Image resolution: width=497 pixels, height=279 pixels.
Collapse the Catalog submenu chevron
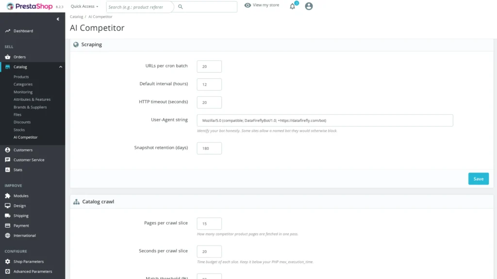[x=61, y=67]
